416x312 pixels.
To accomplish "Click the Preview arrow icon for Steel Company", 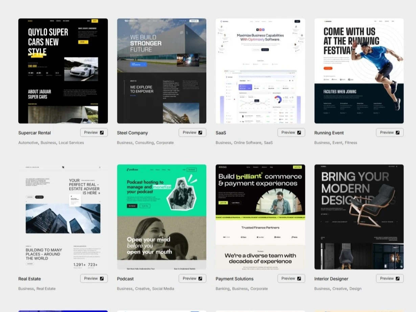I will 200,133.
